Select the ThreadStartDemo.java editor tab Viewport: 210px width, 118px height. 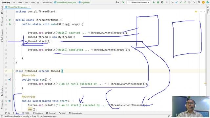point(17,7)
